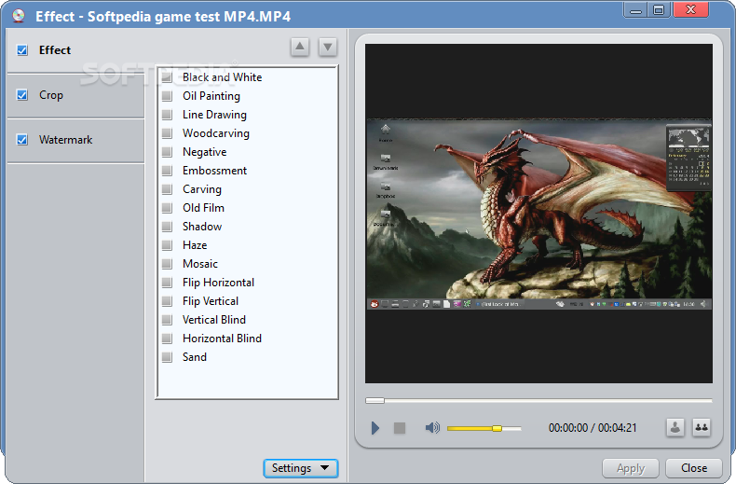Screen dimensions: 736x484
Task: Check the Haze effect box
Action: tap(167, 245)
